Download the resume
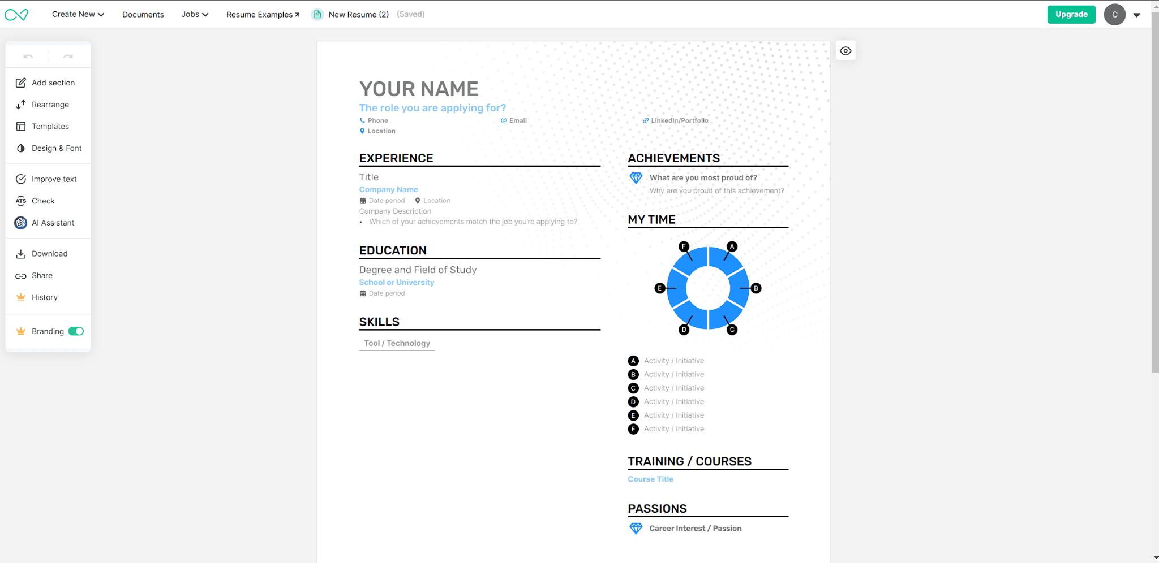 49,254
